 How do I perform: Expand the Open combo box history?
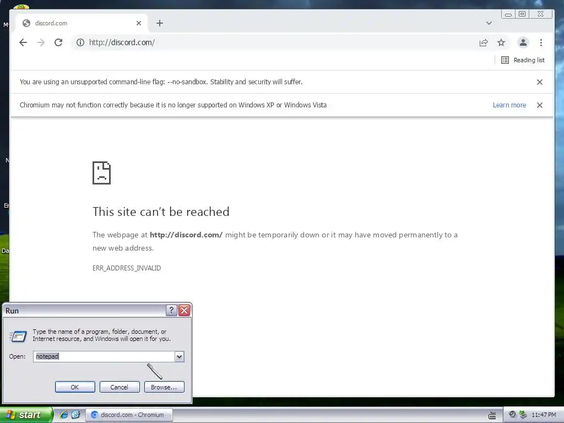(x=179, y=356)
